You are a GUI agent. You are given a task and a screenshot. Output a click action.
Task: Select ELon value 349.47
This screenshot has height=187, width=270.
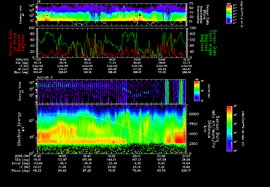pos(37,72)
